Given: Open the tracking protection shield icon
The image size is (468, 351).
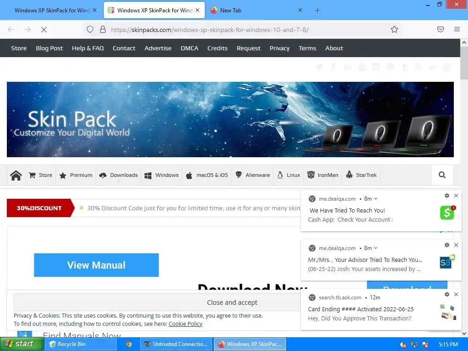Looking at the screenshot, I should [90, 29].
